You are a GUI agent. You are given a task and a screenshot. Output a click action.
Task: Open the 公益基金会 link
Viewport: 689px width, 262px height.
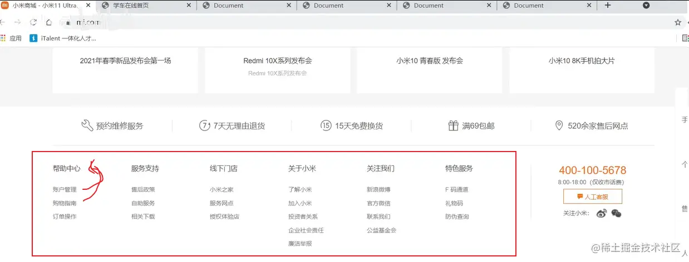(381, 230)
